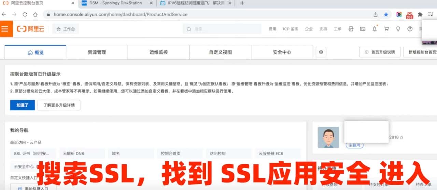
Task: Dismiss notice with 知道了 button
Action: [23, 105]
